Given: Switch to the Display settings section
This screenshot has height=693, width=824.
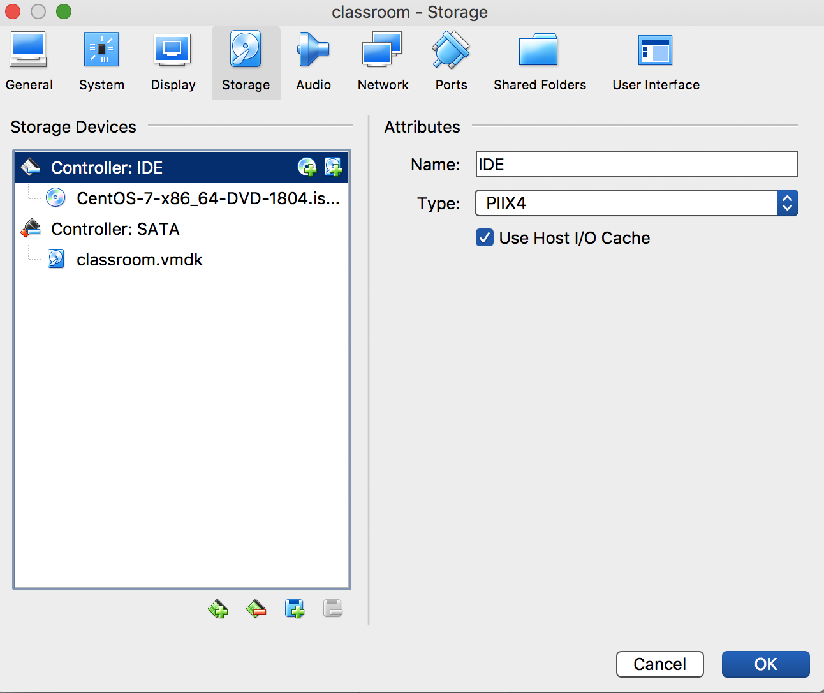Looking at the screenshot, I should click(173, 63).
